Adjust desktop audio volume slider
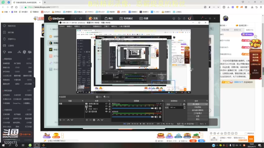Screen dimensions: 264x148 (x=133, y=117)
